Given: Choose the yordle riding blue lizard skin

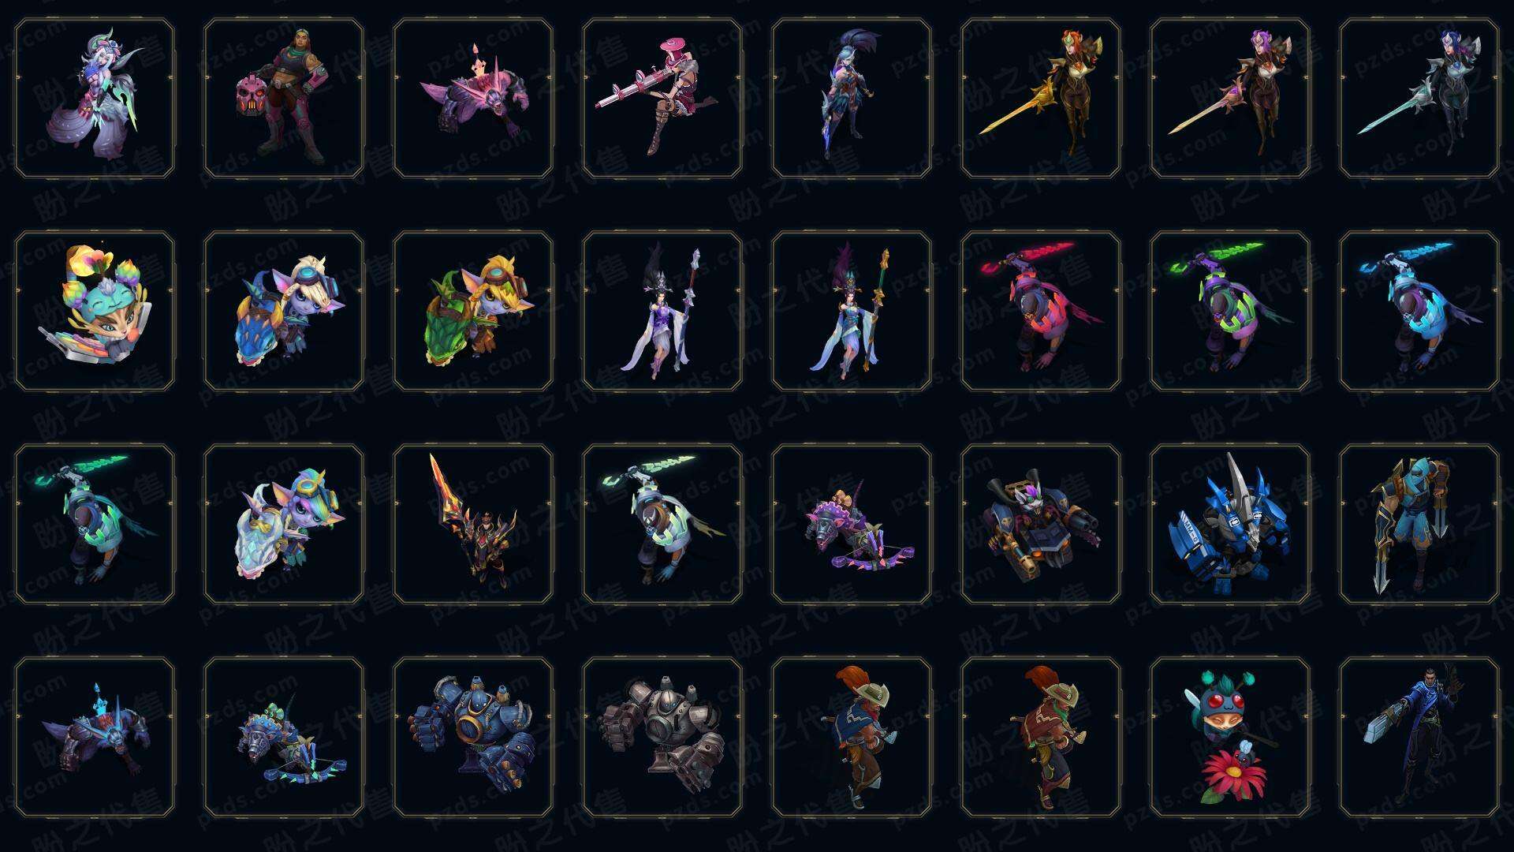Looking at the screenshot, I should (x=284, y=311).
